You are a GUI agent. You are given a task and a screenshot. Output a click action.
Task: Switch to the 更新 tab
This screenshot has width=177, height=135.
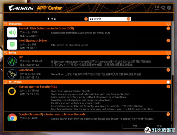(x=67, y=19)
